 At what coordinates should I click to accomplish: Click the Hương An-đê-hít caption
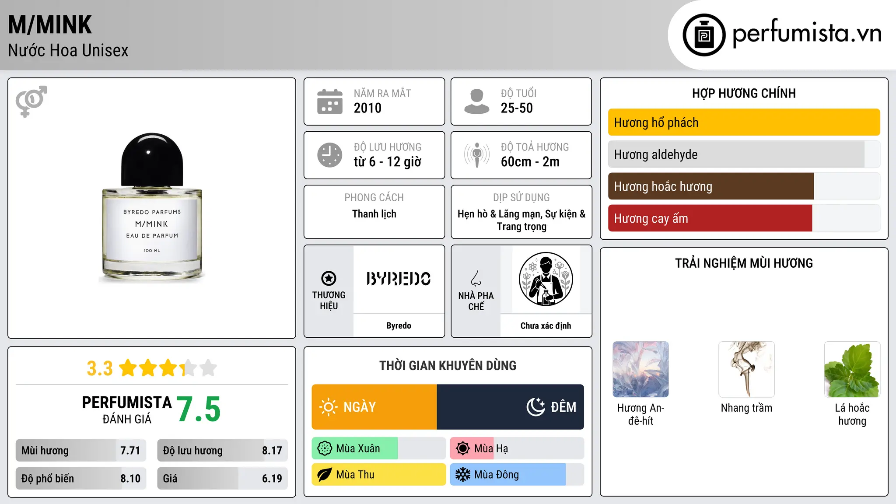click(640, 414)
